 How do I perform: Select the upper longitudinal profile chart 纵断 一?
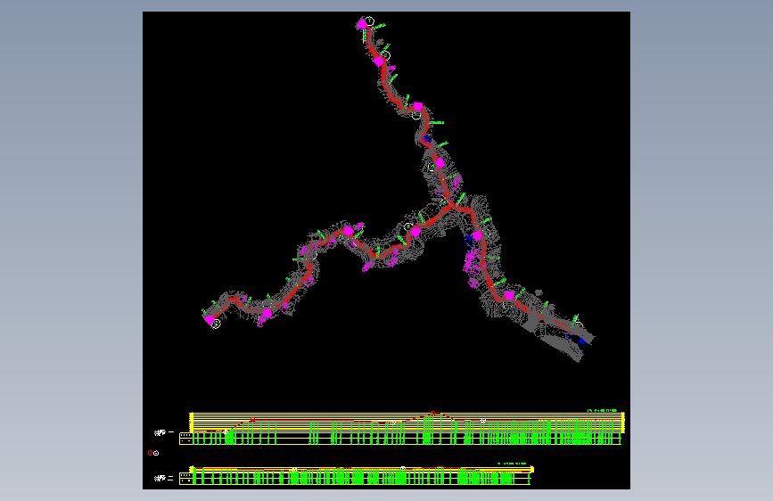(x=402, y=428)
